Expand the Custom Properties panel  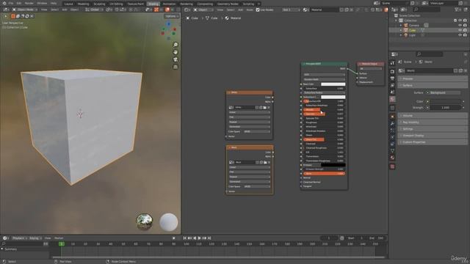pyautogui.click(x=433, y=142)
